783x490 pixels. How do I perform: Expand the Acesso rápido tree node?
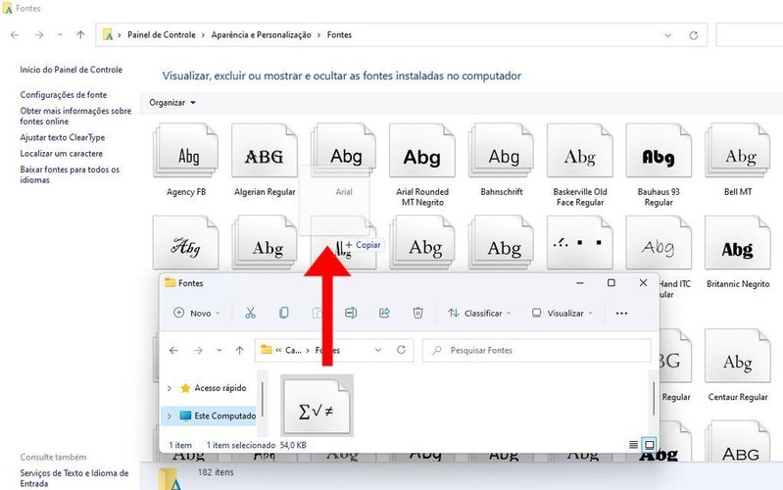click(170, 388)
